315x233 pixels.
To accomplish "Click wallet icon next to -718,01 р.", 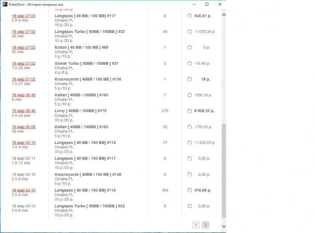I will pyautogui.click(x=189, y=127).
